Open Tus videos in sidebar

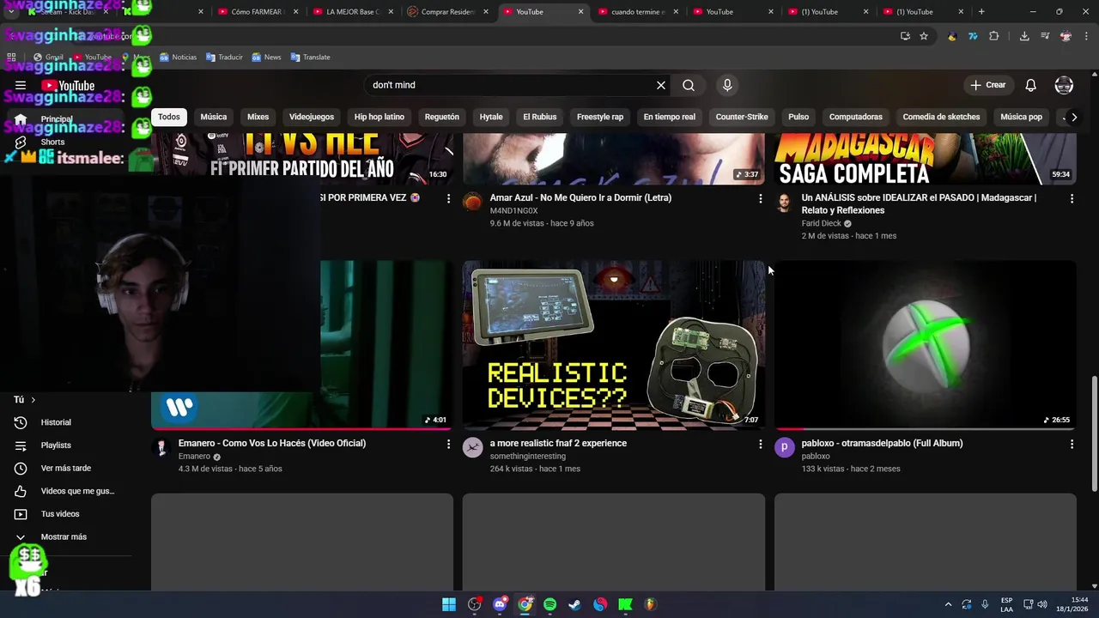pyautogui.click(x=60, y=514)
